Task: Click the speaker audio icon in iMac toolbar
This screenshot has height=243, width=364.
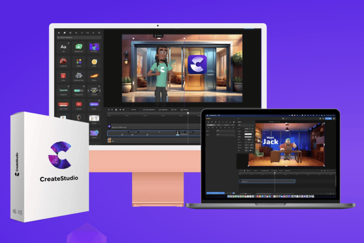Action: [76, 33]
